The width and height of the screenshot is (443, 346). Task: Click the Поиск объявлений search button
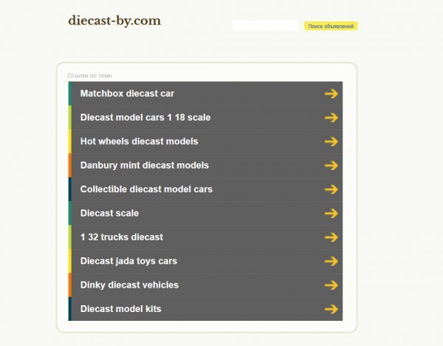[331, 26]
